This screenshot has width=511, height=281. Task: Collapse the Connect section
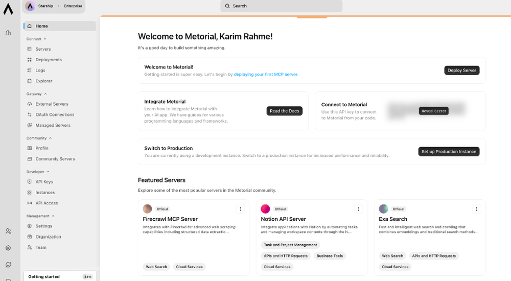click(x=36, y=39)
